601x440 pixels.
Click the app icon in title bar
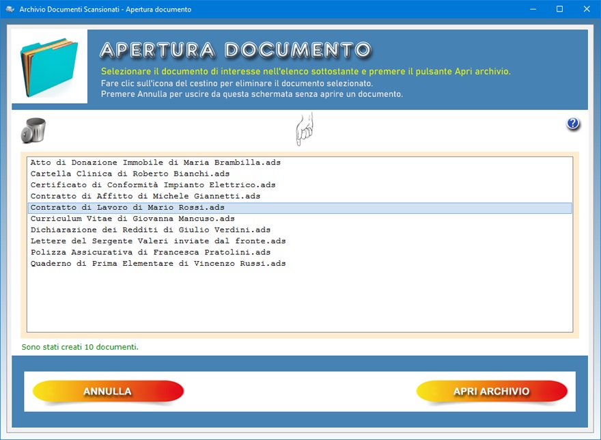10,10
